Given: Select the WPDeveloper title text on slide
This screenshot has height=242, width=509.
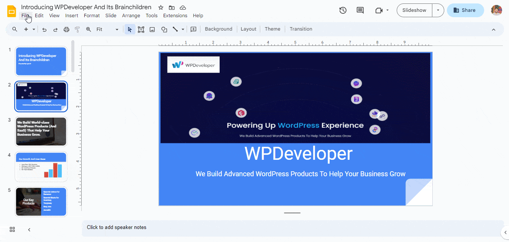Looking at the screenshot, I should click(x=299, y=153).
